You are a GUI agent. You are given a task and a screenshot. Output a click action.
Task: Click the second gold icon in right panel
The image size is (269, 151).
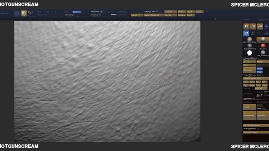click(x=253, y=26)
